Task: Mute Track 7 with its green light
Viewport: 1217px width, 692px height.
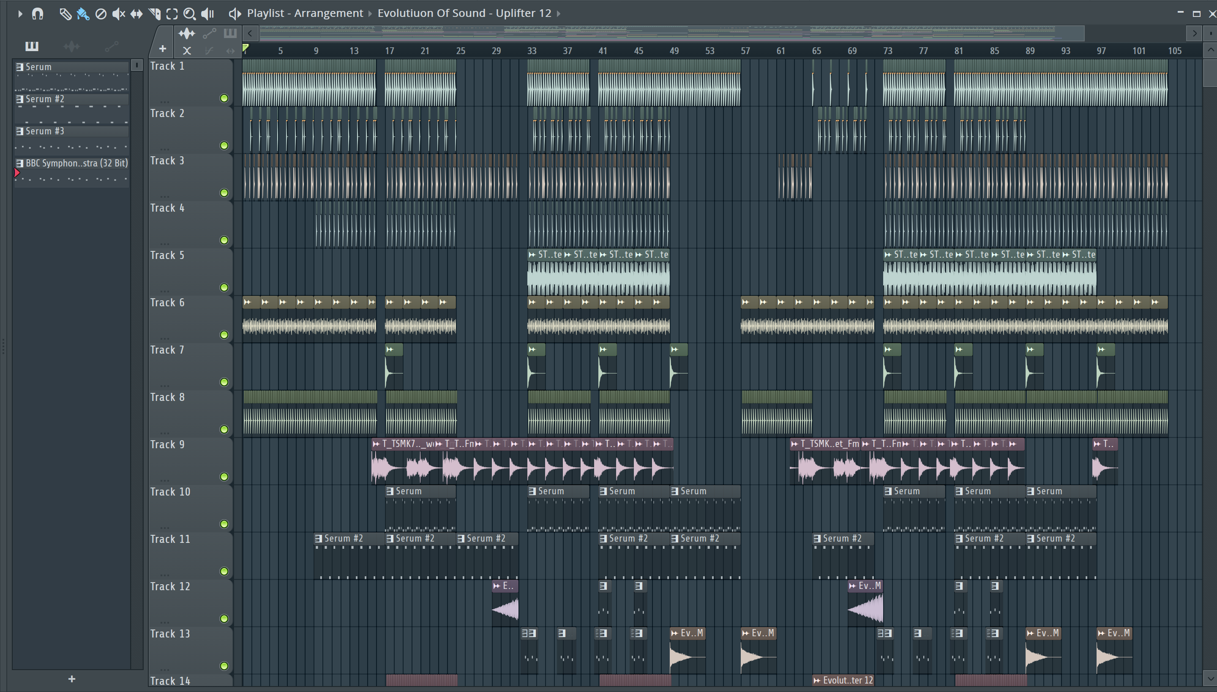Action: [224, 382]
